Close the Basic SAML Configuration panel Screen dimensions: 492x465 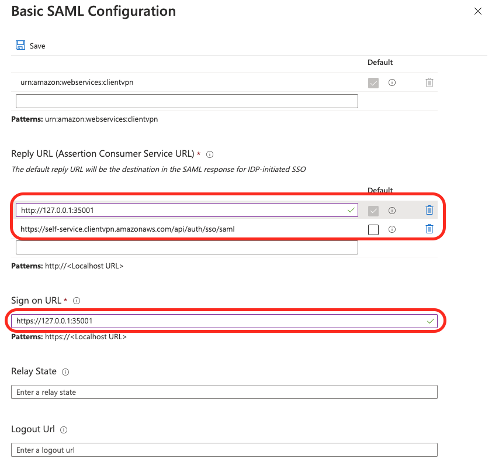click(477, 11)
